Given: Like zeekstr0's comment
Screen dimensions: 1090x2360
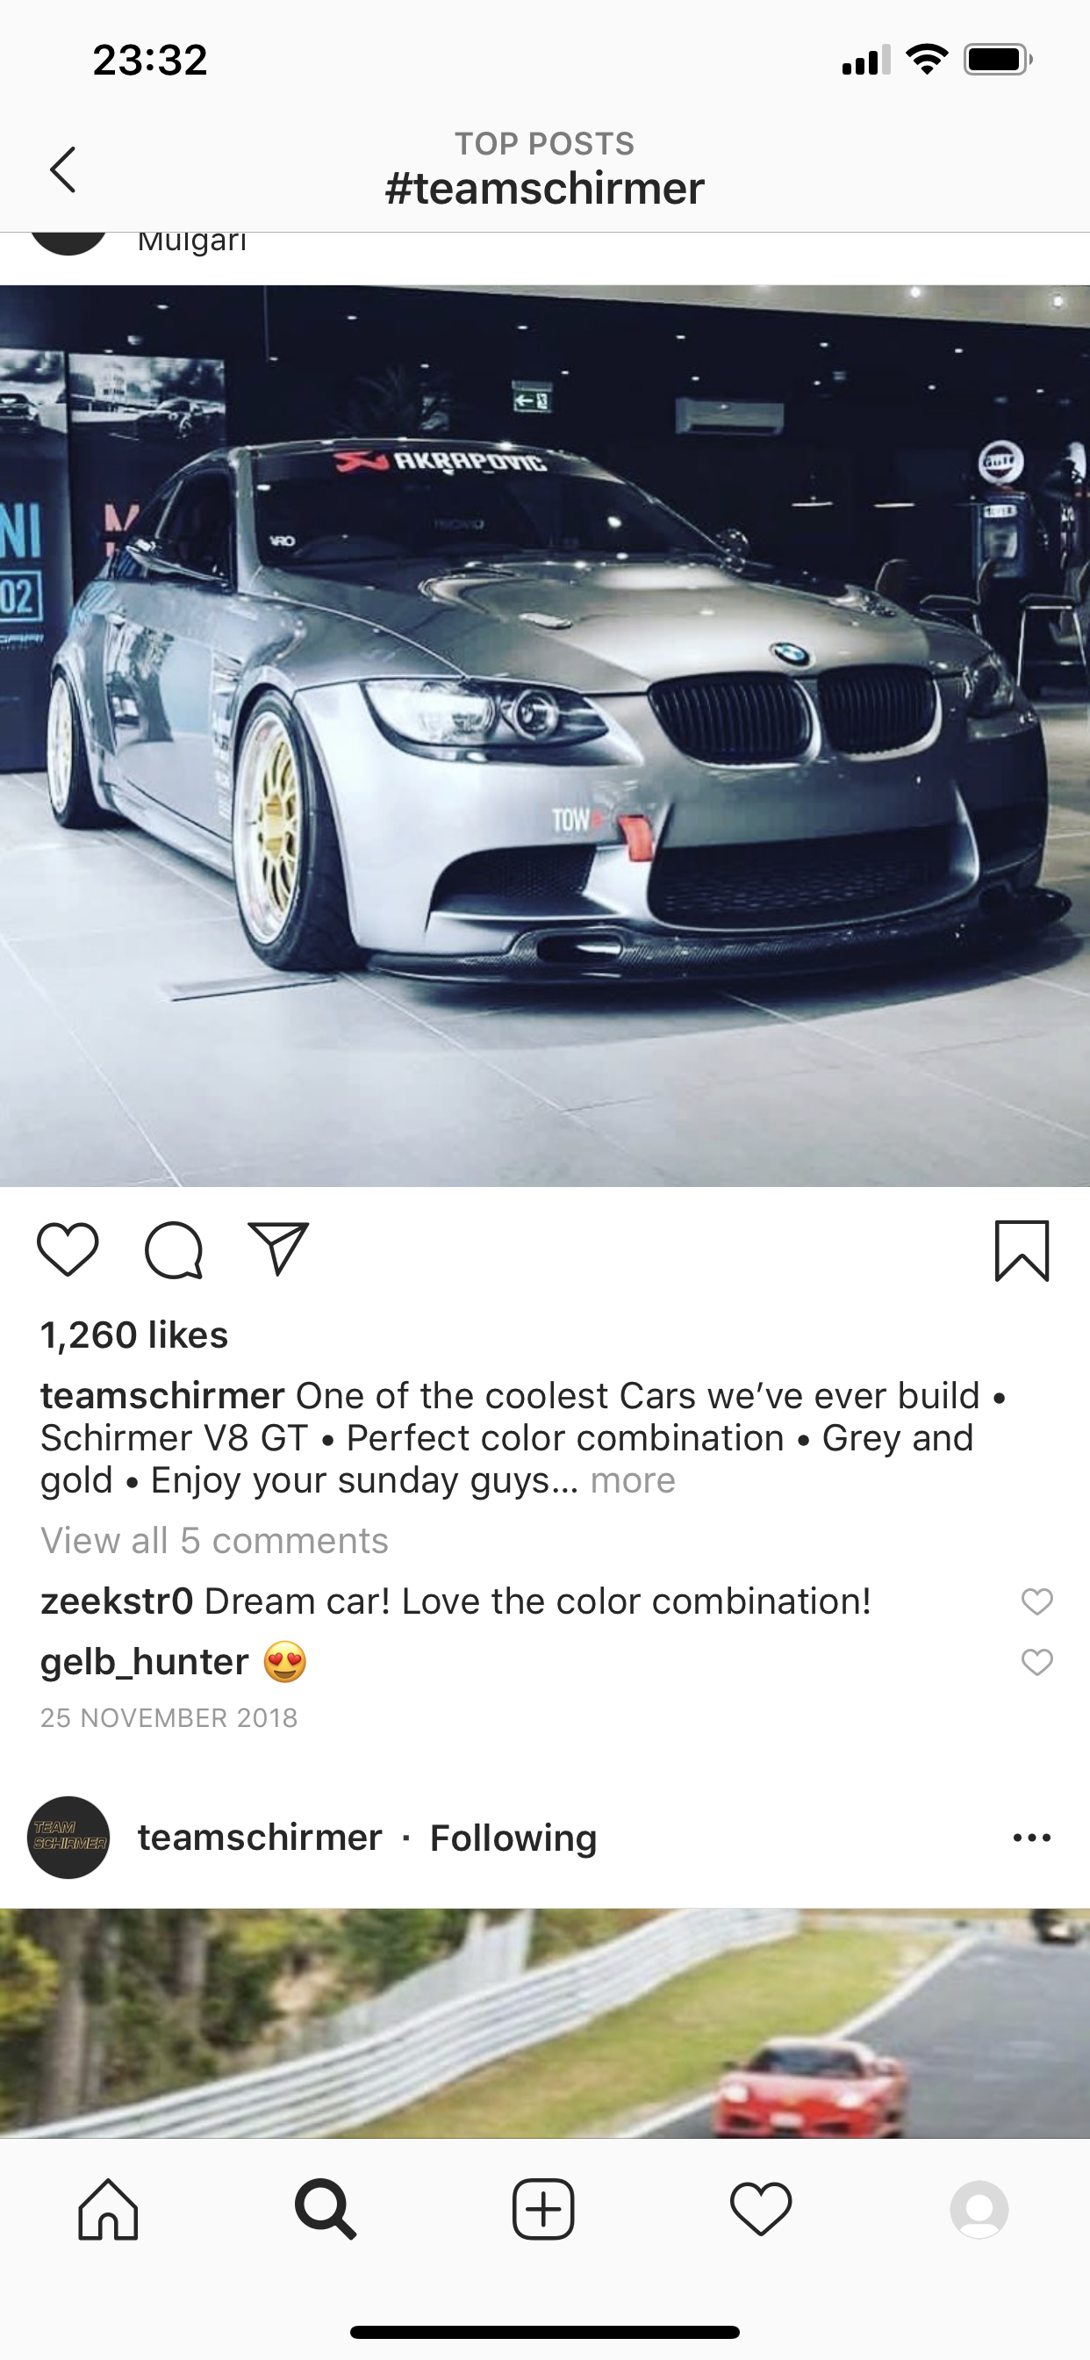Looking at the screenshot, I should 1036,1601.
